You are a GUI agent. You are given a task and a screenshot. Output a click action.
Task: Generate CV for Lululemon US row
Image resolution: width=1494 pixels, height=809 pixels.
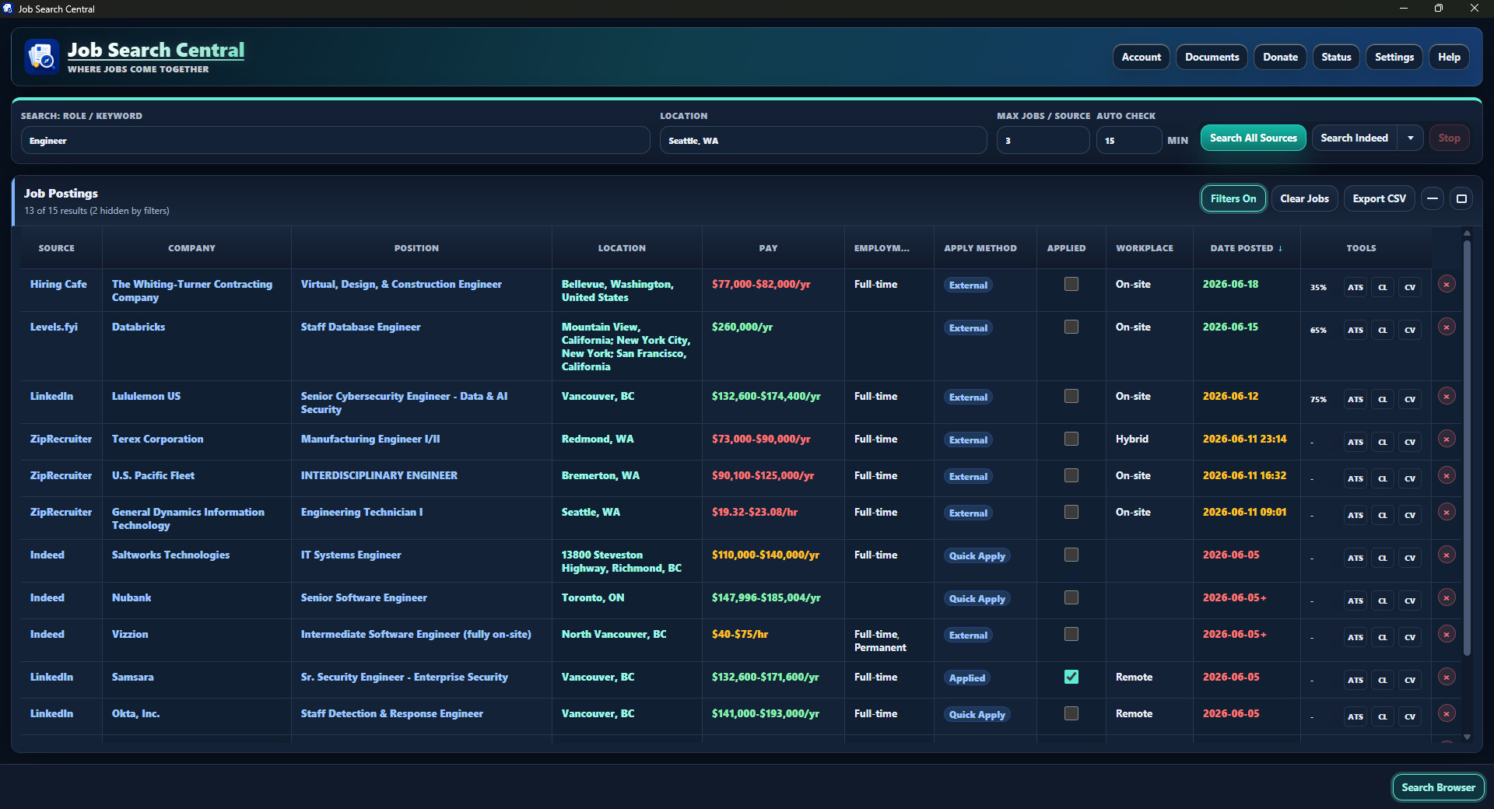(1410, 400)
